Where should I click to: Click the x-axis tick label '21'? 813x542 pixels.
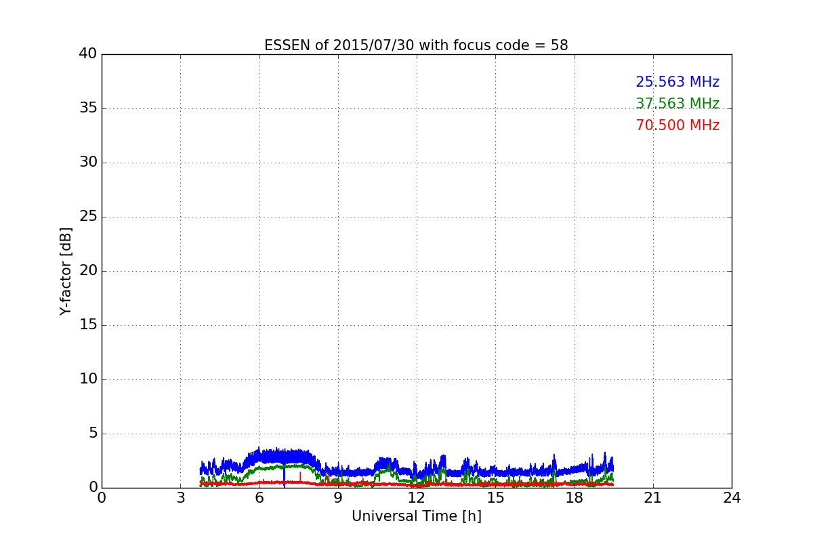[x=653, y=498]
